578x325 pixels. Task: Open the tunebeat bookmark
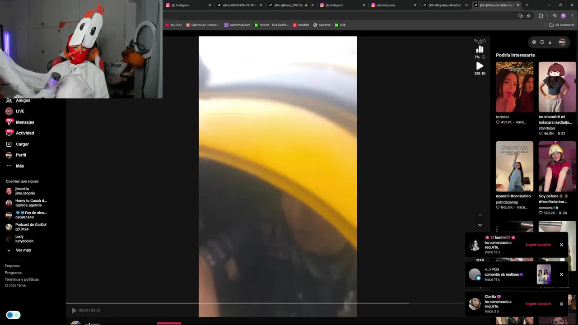tap(322, 25)
